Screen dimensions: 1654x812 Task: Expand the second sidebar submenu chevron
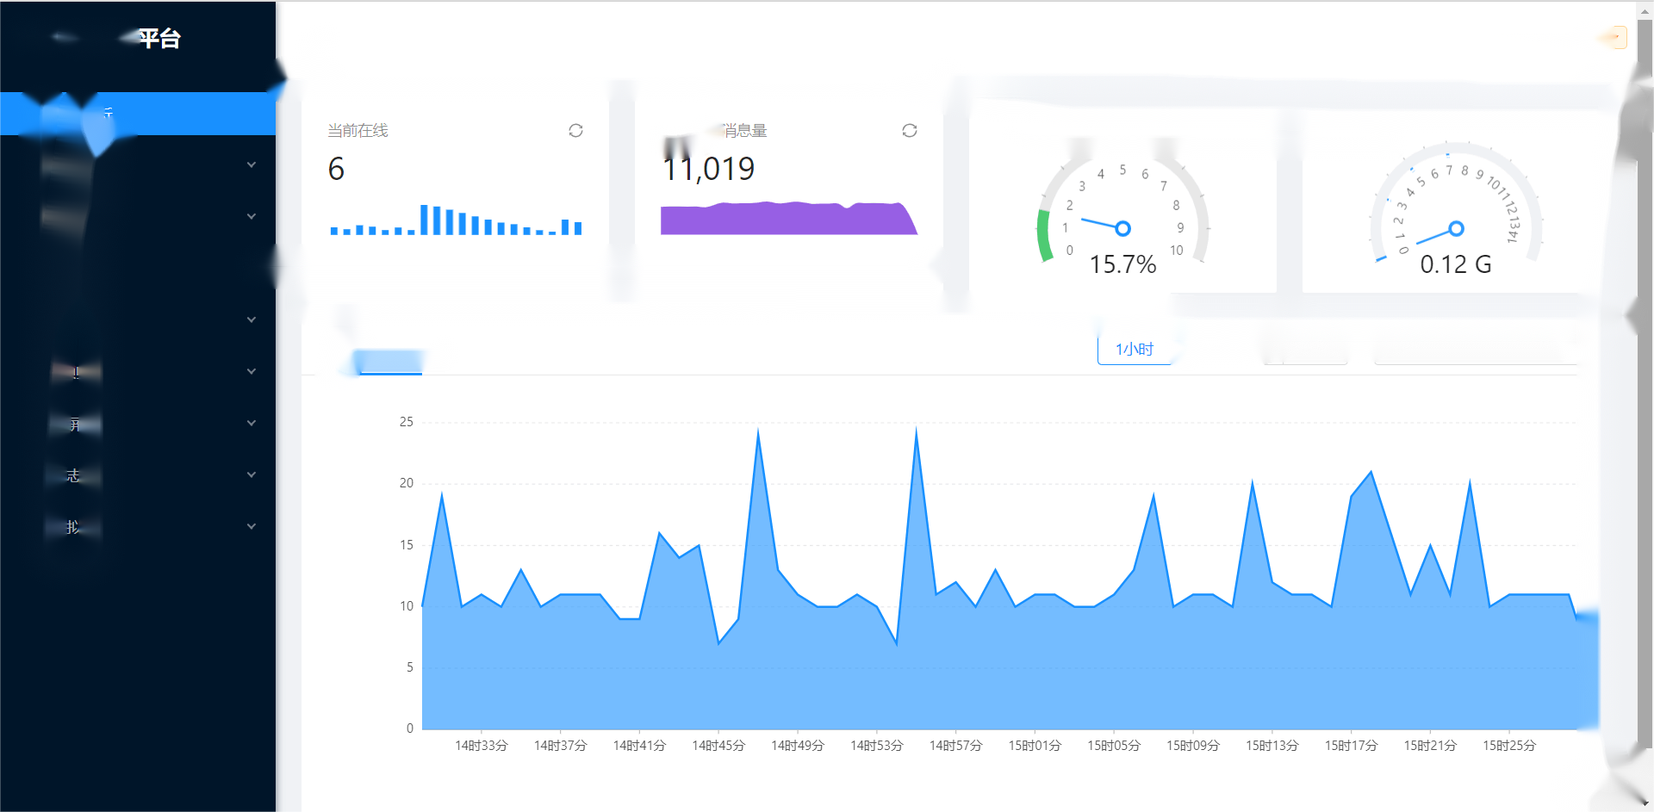pyautogui.click(x=252, y=216)
